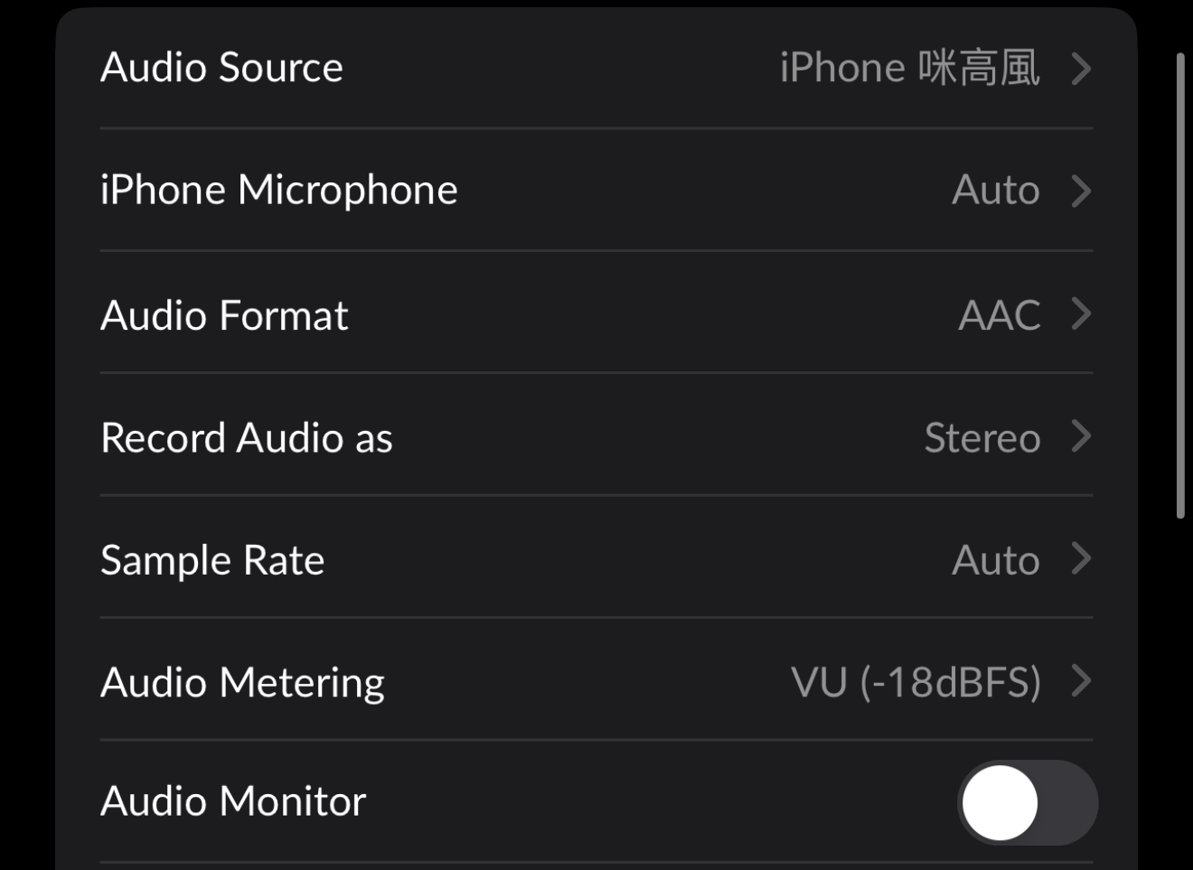Screen dimensions: 1193x870
Task: Tap the Audio Metering chevron arrow
Action: pos(1081,681)
